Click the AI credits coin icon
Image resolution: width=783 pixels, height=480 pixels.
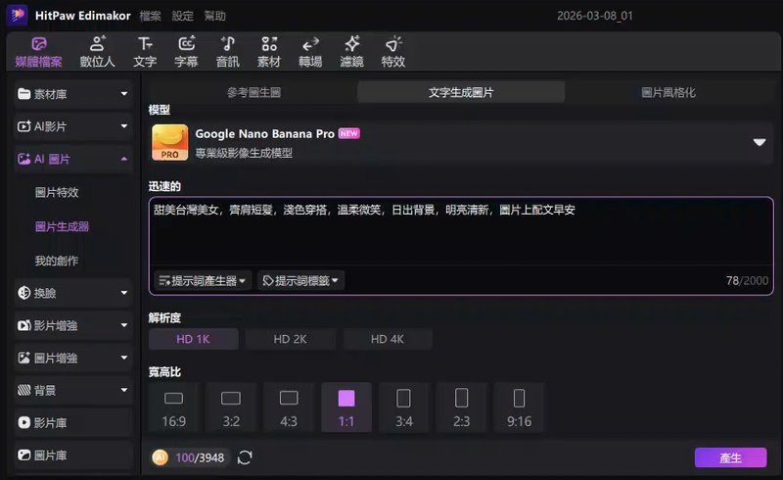[160, 457]
